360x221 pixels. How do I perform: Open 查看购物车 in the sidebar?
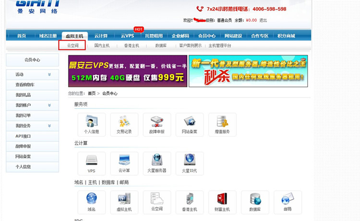[x=25, y=85]
